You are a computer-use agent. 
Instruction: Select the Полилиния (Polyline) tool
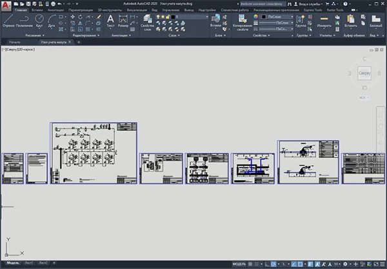click(25, 21)
